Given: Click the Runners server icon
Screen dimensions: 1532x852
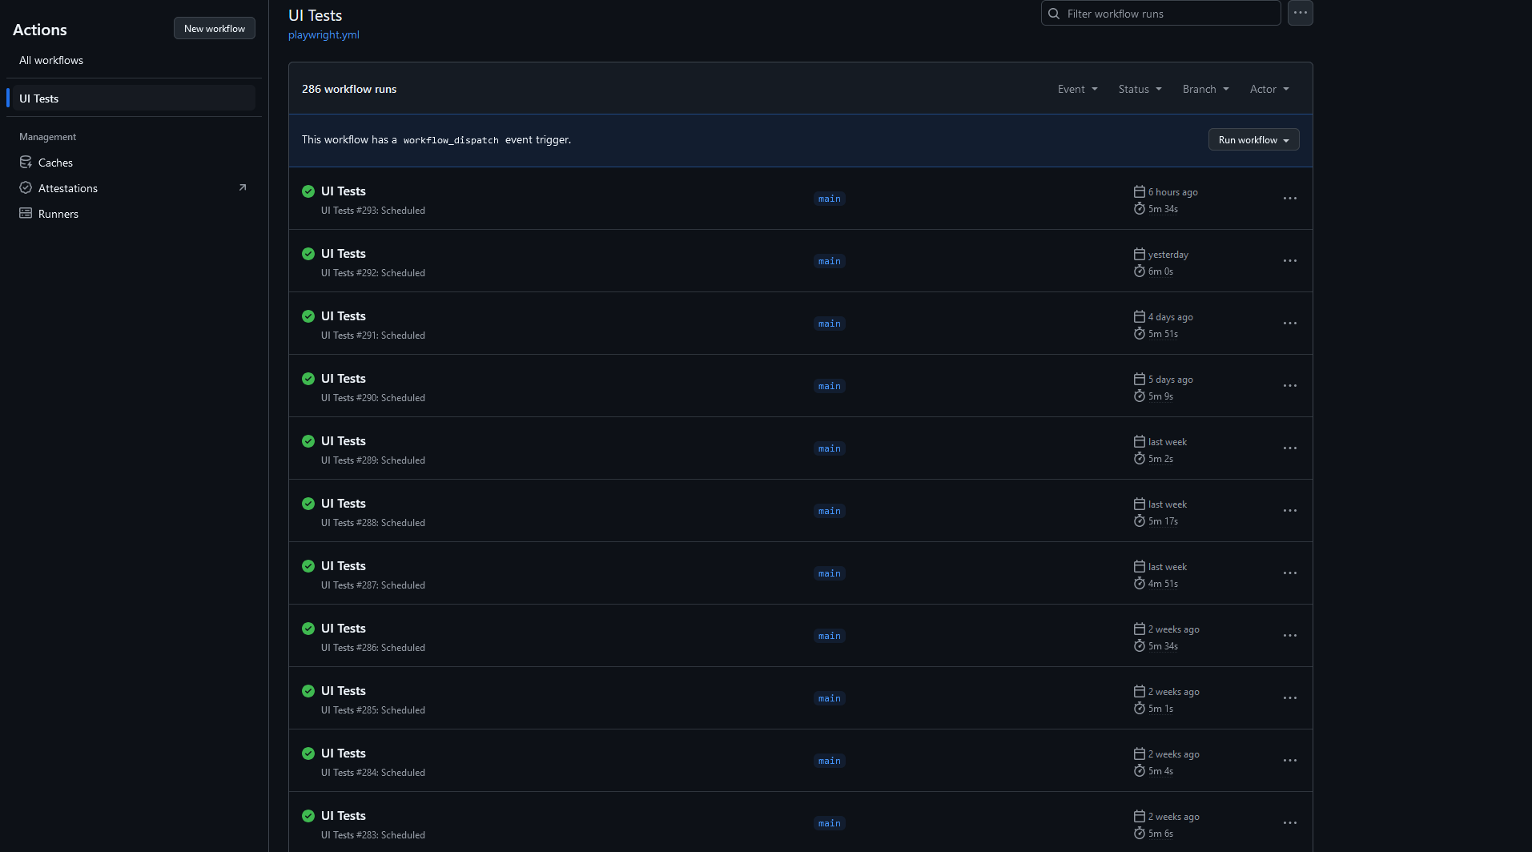Looking at the screenshot, I should click(26, 214).
